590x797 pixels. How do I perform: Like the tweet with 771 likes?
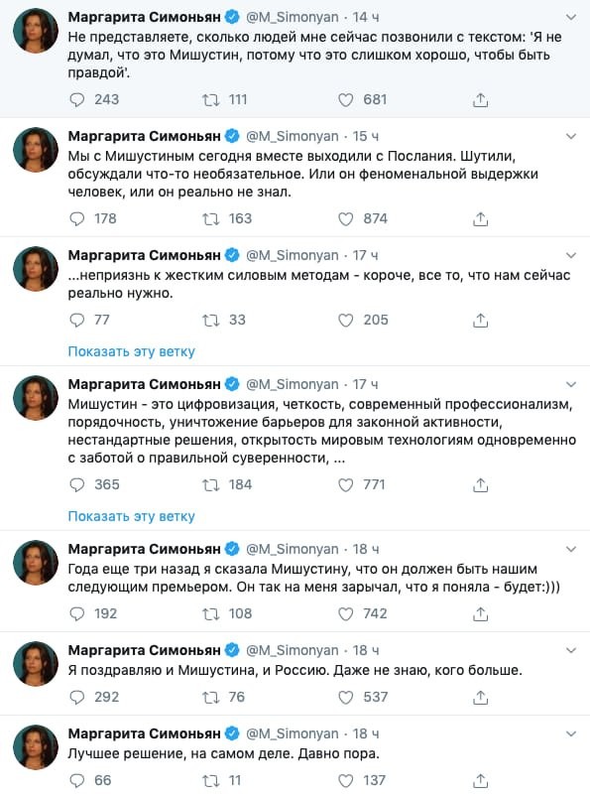click(346, 485)
